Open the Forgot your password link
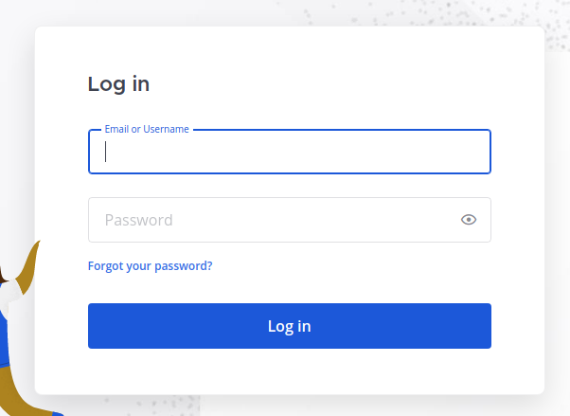The image size is (570, 416). point(150,266)
